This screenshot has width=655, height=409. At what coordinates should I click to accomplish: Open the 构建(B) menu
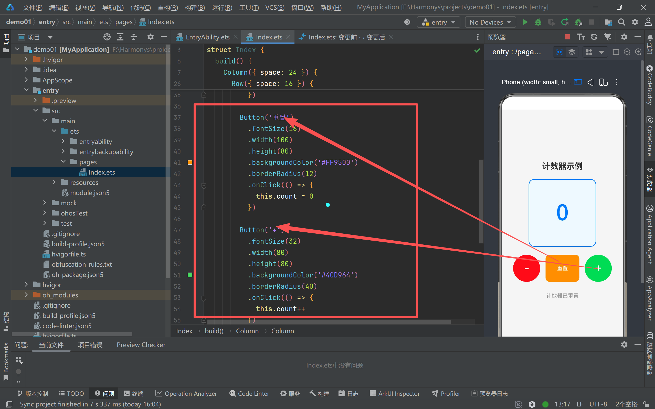[x=195, y=7]
